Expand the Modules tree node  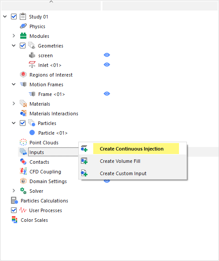[14, 36]
